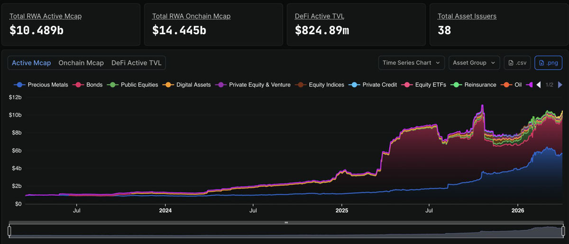Select the DeFi Active TVL tab
Image resolution: width=569 pixels, height=244 pixels.
pos(136,63)
